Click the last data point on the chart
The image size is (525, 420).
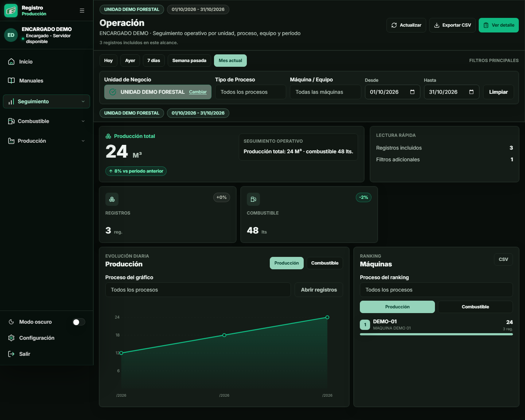point(327,317)
